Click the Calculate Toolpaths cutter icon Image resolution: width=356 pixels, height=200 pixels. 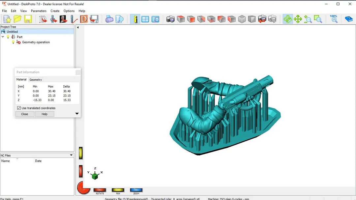click(x=74, y=19)
